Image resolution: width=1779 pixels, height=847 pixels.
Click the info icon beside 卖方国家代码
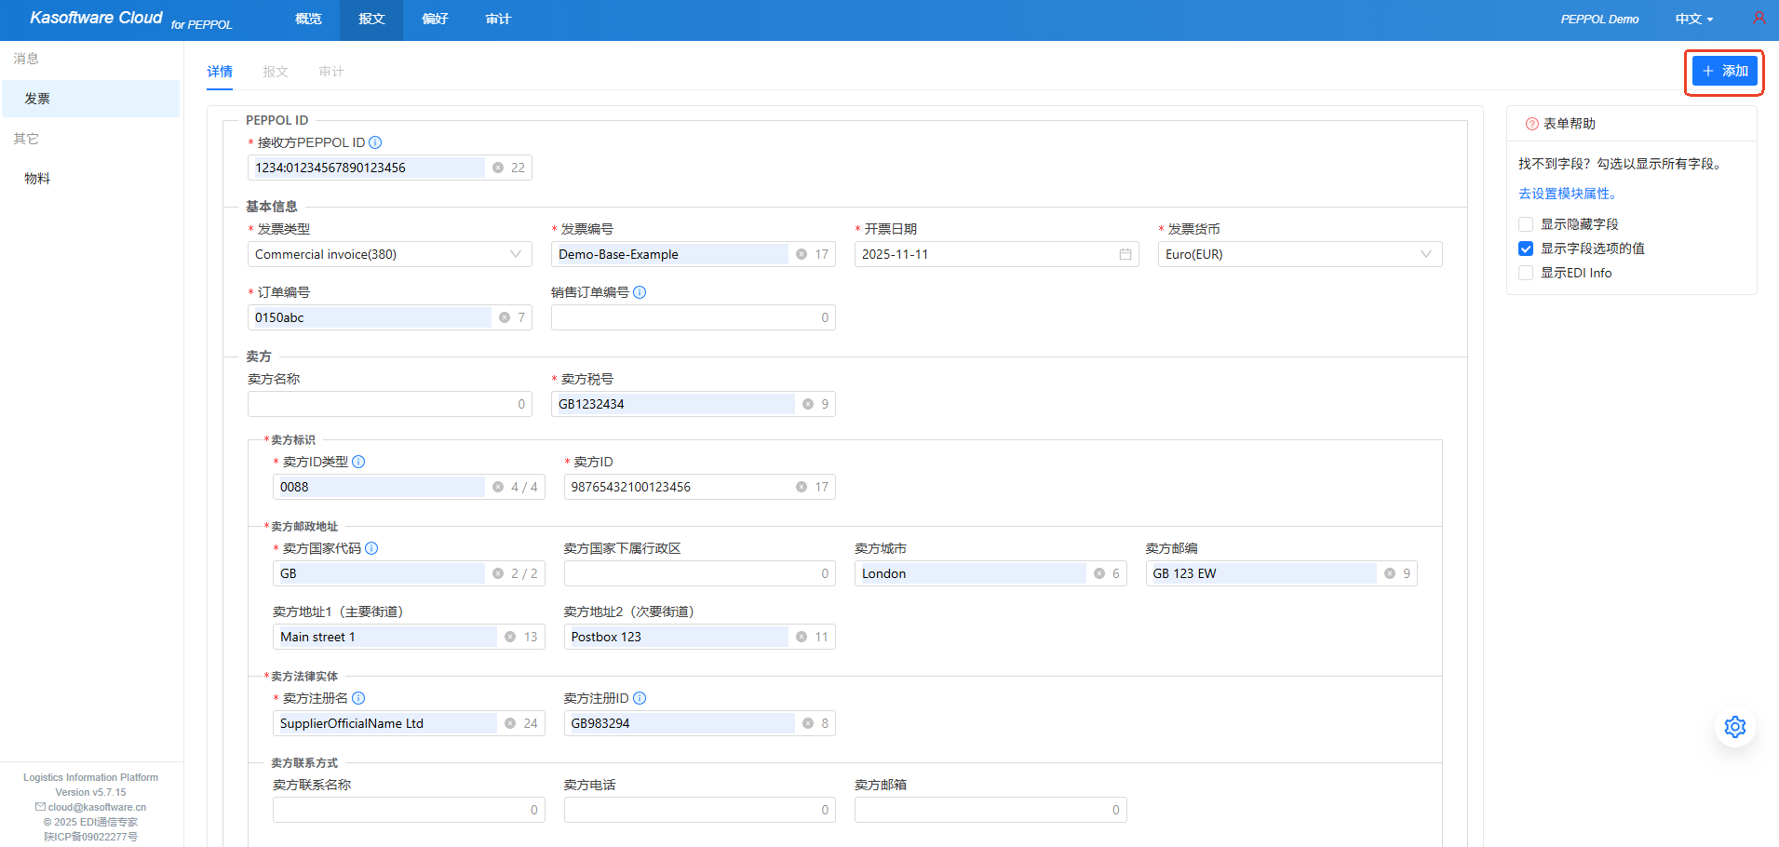(371, 548)
